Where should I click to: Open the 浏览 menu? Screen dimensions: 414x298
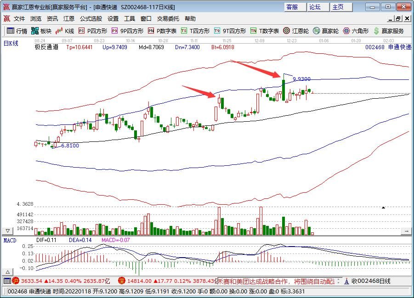(36, 18)
